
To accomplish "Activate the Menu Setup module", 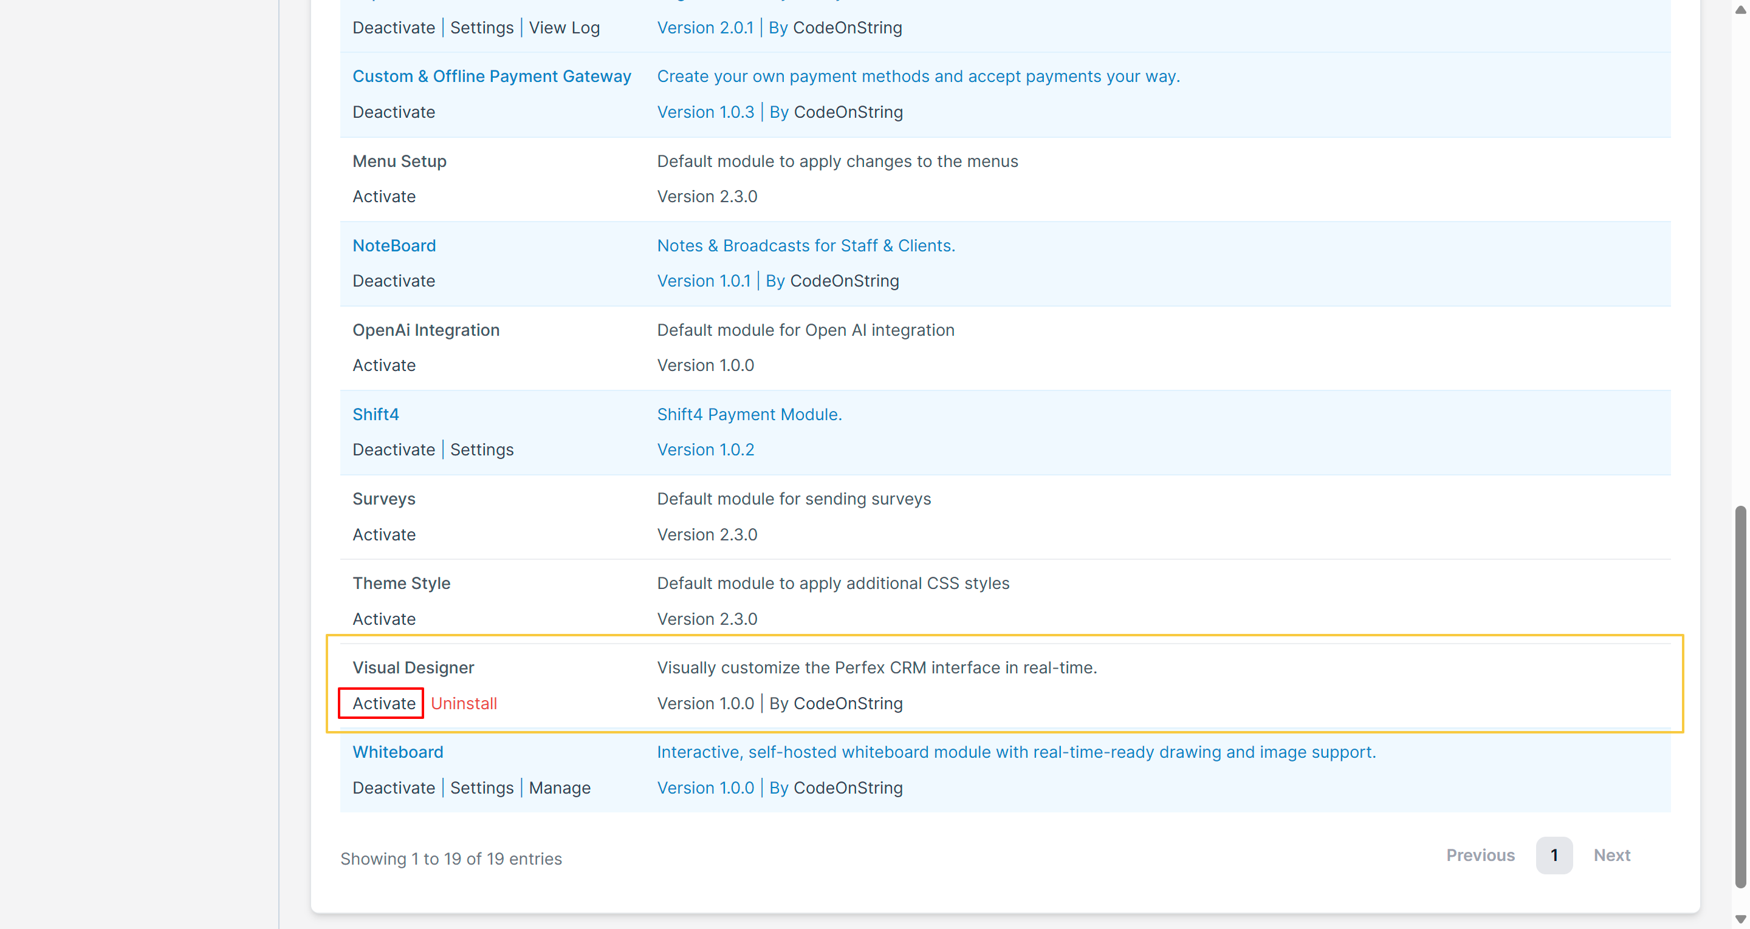I will 383,196.
